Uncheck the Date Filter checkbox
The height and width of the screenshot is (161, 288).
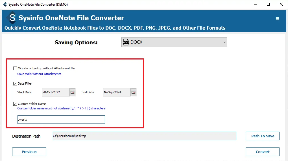(x=15, y=84)
